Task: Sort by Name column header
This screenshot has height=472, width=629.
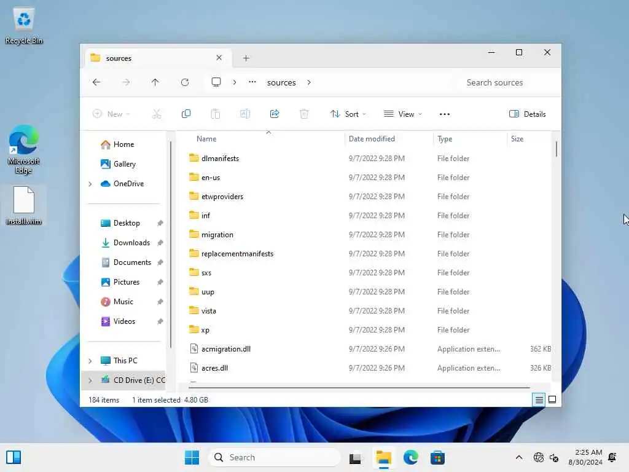Action: 206,139
